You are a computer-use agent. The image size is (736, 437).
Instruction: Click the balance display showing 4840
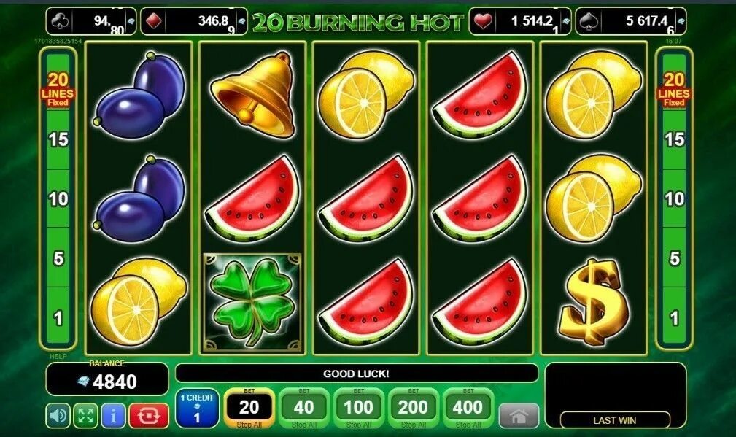click(x=107, y=380)
